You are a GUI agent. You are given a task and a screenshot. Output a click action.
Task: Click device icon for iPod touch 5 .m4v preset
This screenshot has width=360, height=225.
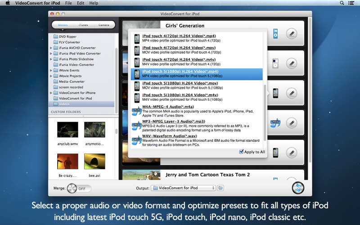click(137, 98)
